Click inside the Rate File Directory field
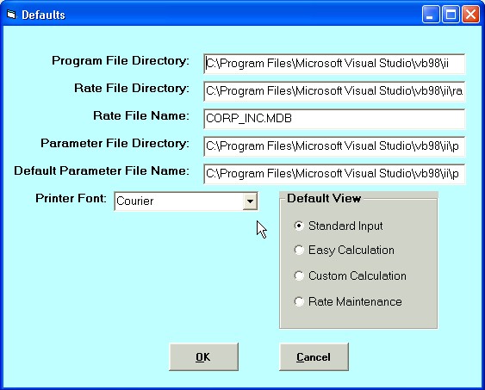This screenshot has height=390, width=485. [334, 91]
